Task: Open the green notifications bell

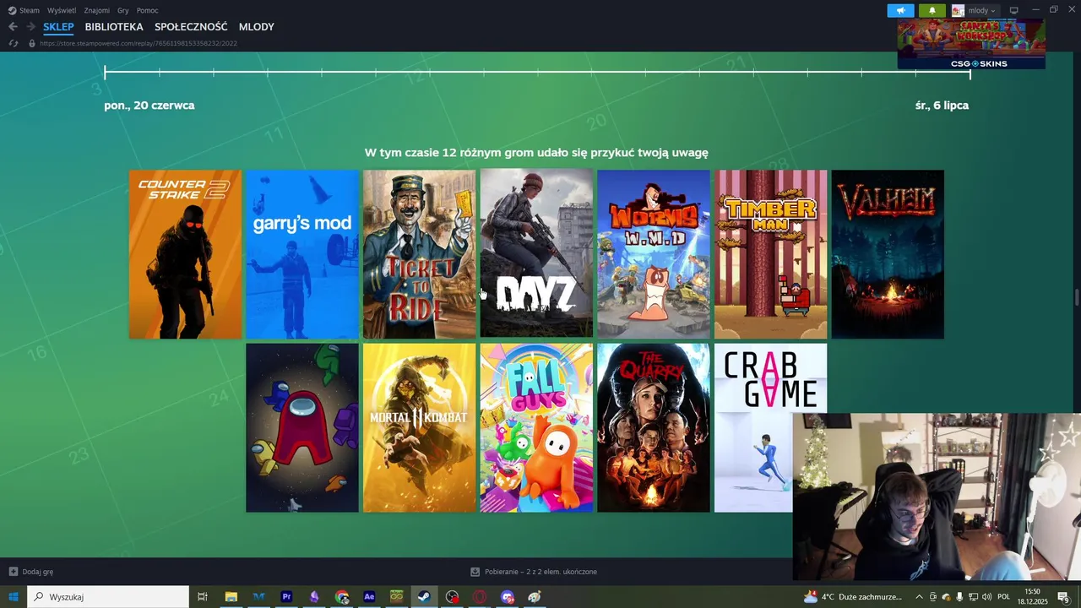Action: (x=932, y=10)
